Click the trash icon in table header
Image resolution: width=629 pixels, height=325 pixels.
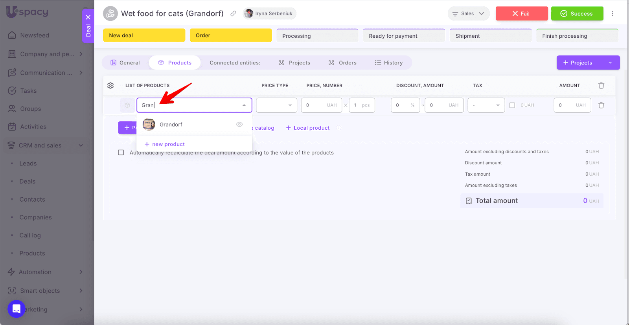point(601,86)
